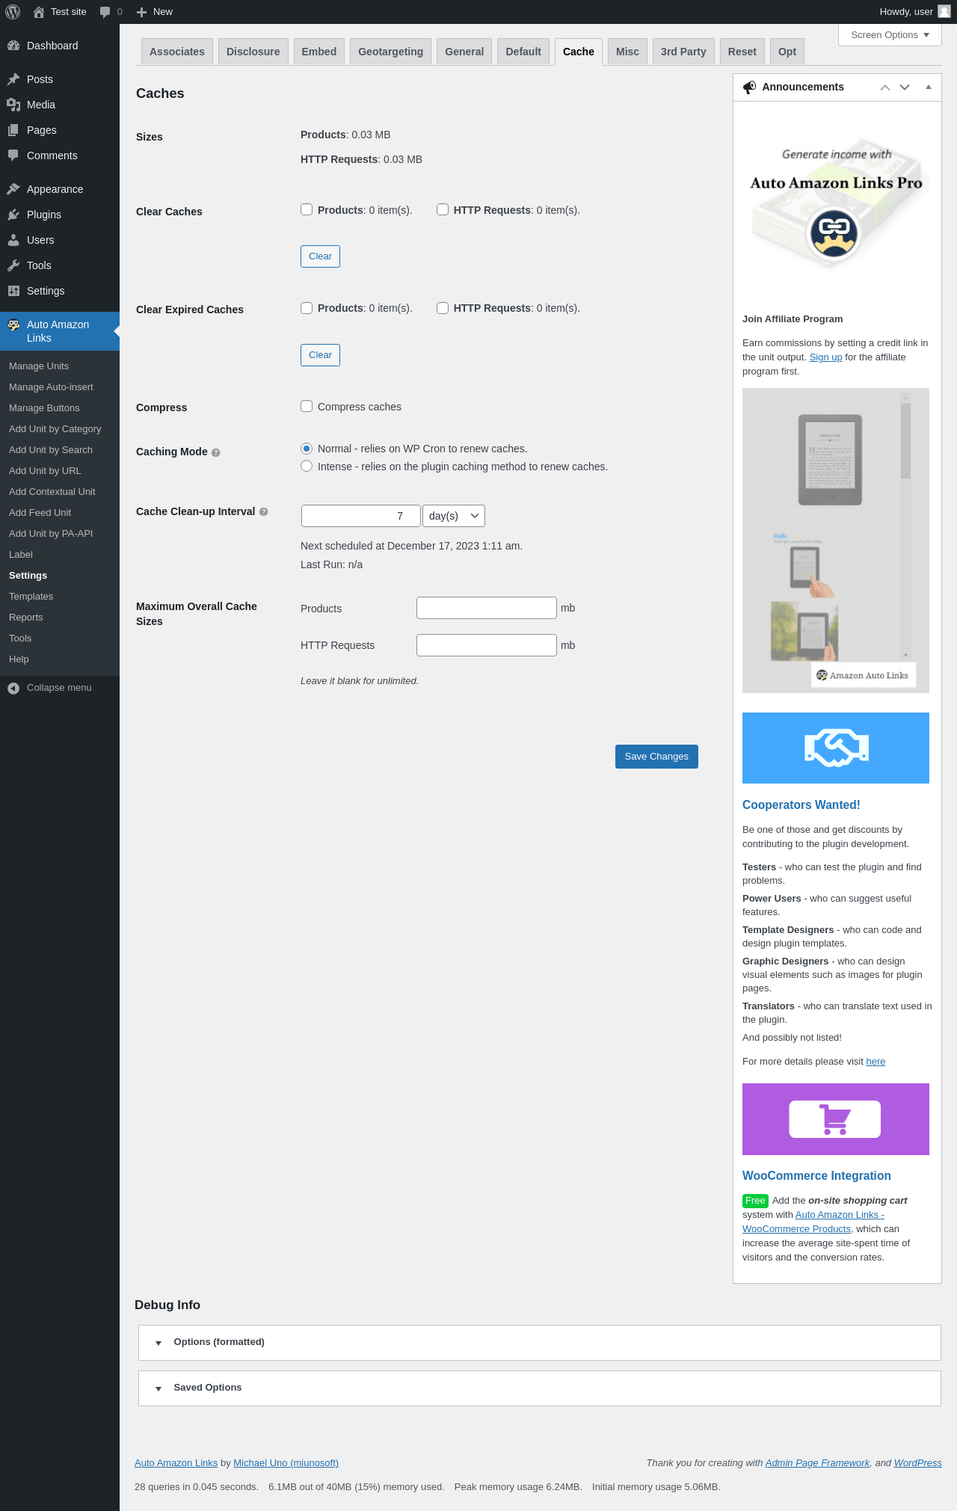Switch to the Disclosure tab
The height and width of the screenshot is (1511, 957).
click(253, 52)
